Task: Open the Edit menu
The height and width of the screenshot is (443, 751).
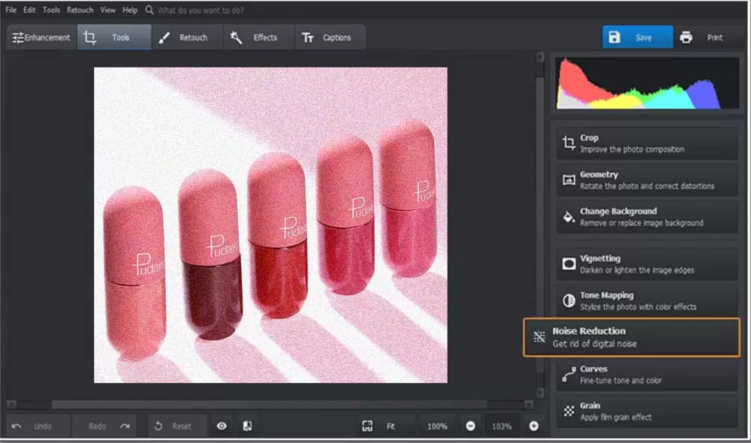Action: point(29,10)
